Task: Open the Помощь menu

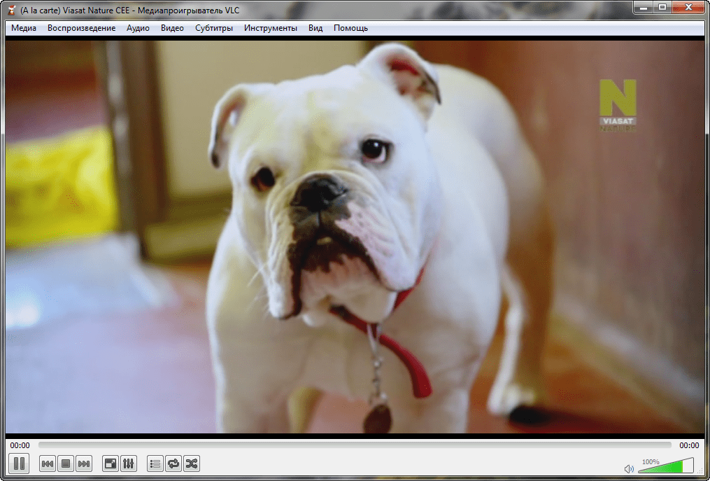Action: pos(351,28)
